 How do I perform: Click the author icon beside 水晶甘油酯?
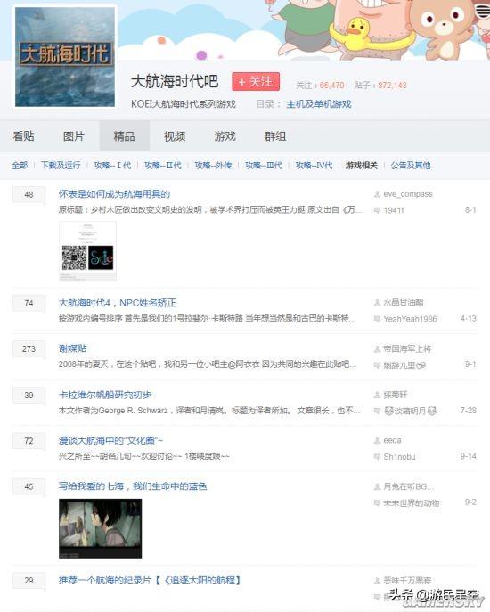(377, 303)
